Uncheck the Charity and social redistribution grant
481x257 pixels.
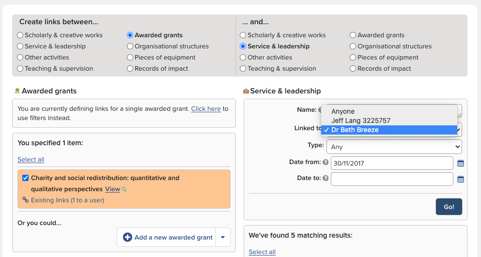coord(26,178)
